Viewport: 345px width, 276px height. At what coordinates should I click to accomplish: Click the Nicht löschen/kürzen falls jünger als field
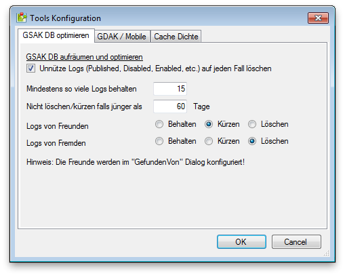pos(170,106)
